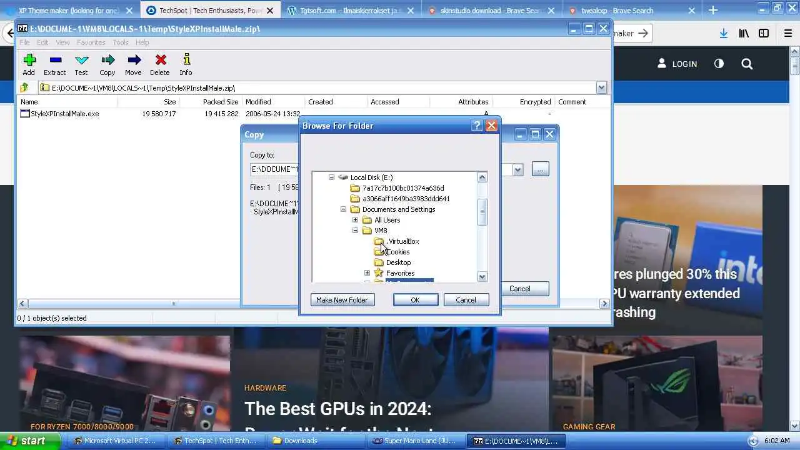Open the browser hamburger menu
Image resolution: width=800 pixels, height=450 pixels.
point(787,33)
